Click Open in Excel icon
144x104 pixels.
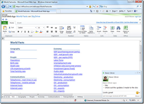(126, 28)
